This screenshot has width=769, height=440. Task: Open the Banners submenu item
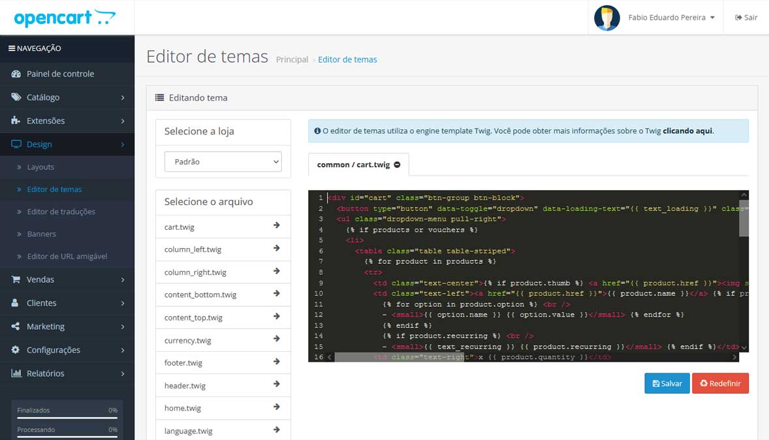pos(41,234)
